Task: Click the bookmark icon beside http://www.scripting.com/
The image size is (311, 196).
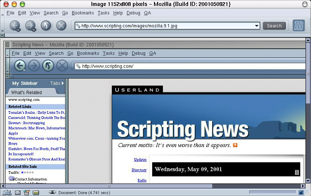Action: click(78, 66)
